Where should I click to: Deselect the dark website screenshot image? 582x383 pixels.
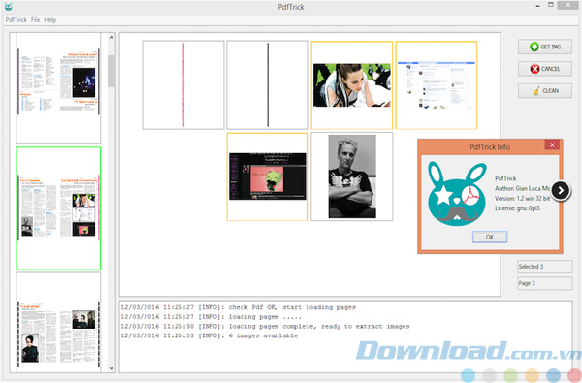(x=268, y=176)
